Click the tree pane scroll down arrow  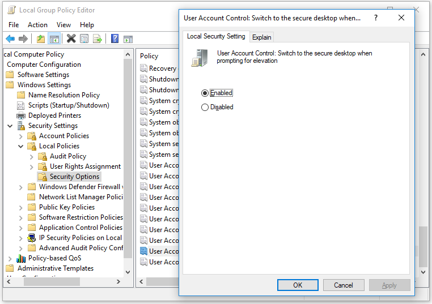pyautogui.click(x=128, y=272)
